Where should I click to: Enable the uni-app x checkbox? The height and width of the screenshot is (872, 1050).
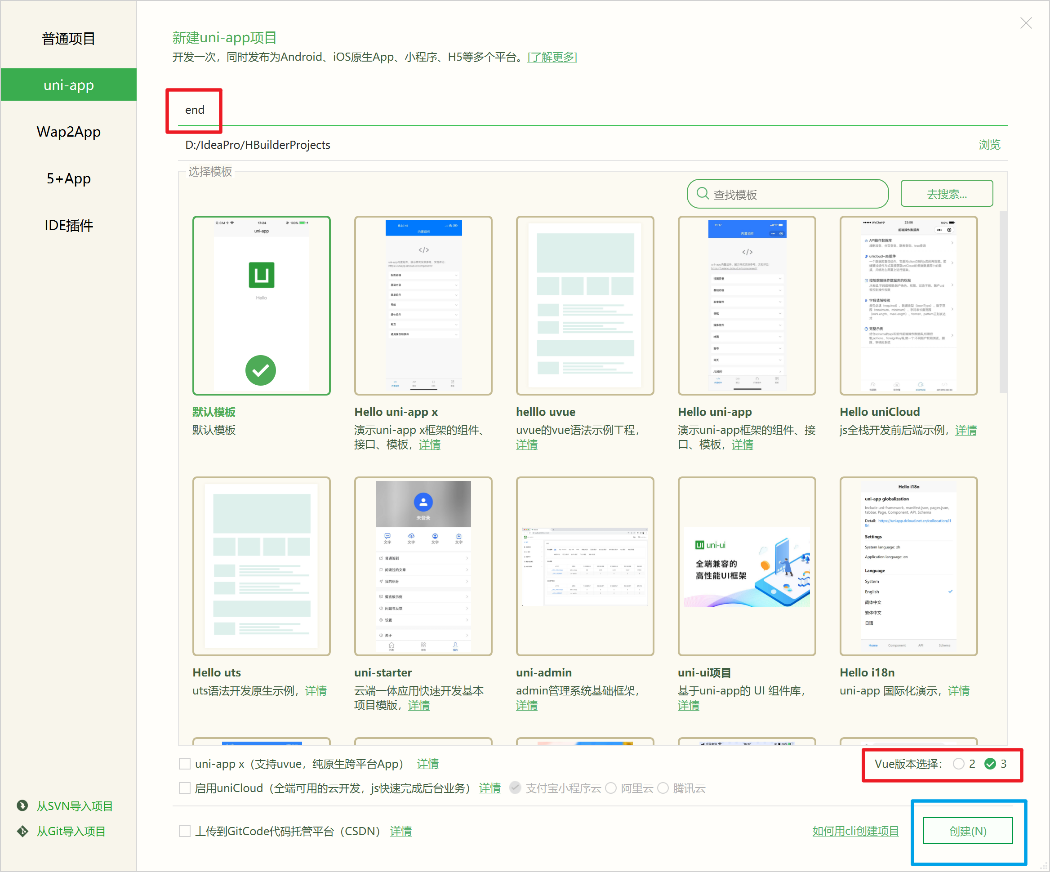(184, 764)
